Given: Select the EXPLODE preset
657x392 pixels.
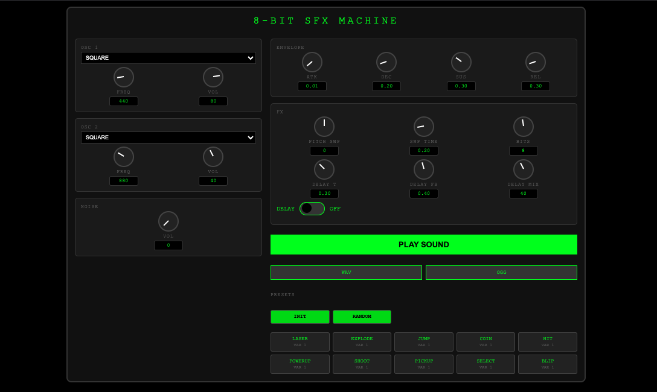Looking at the screenshot, I should [362, 342].
